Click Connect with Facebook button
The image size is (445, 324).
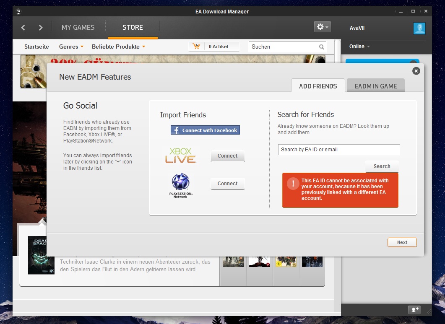[x=205, y=130]
